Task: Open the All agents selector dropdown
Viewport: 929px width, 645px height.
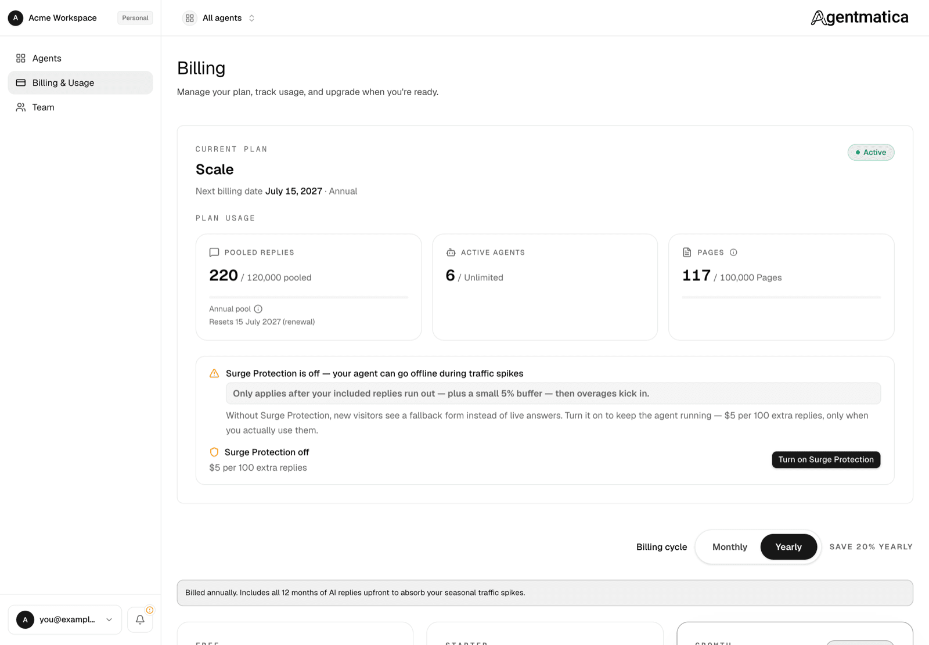Action: 219,18
